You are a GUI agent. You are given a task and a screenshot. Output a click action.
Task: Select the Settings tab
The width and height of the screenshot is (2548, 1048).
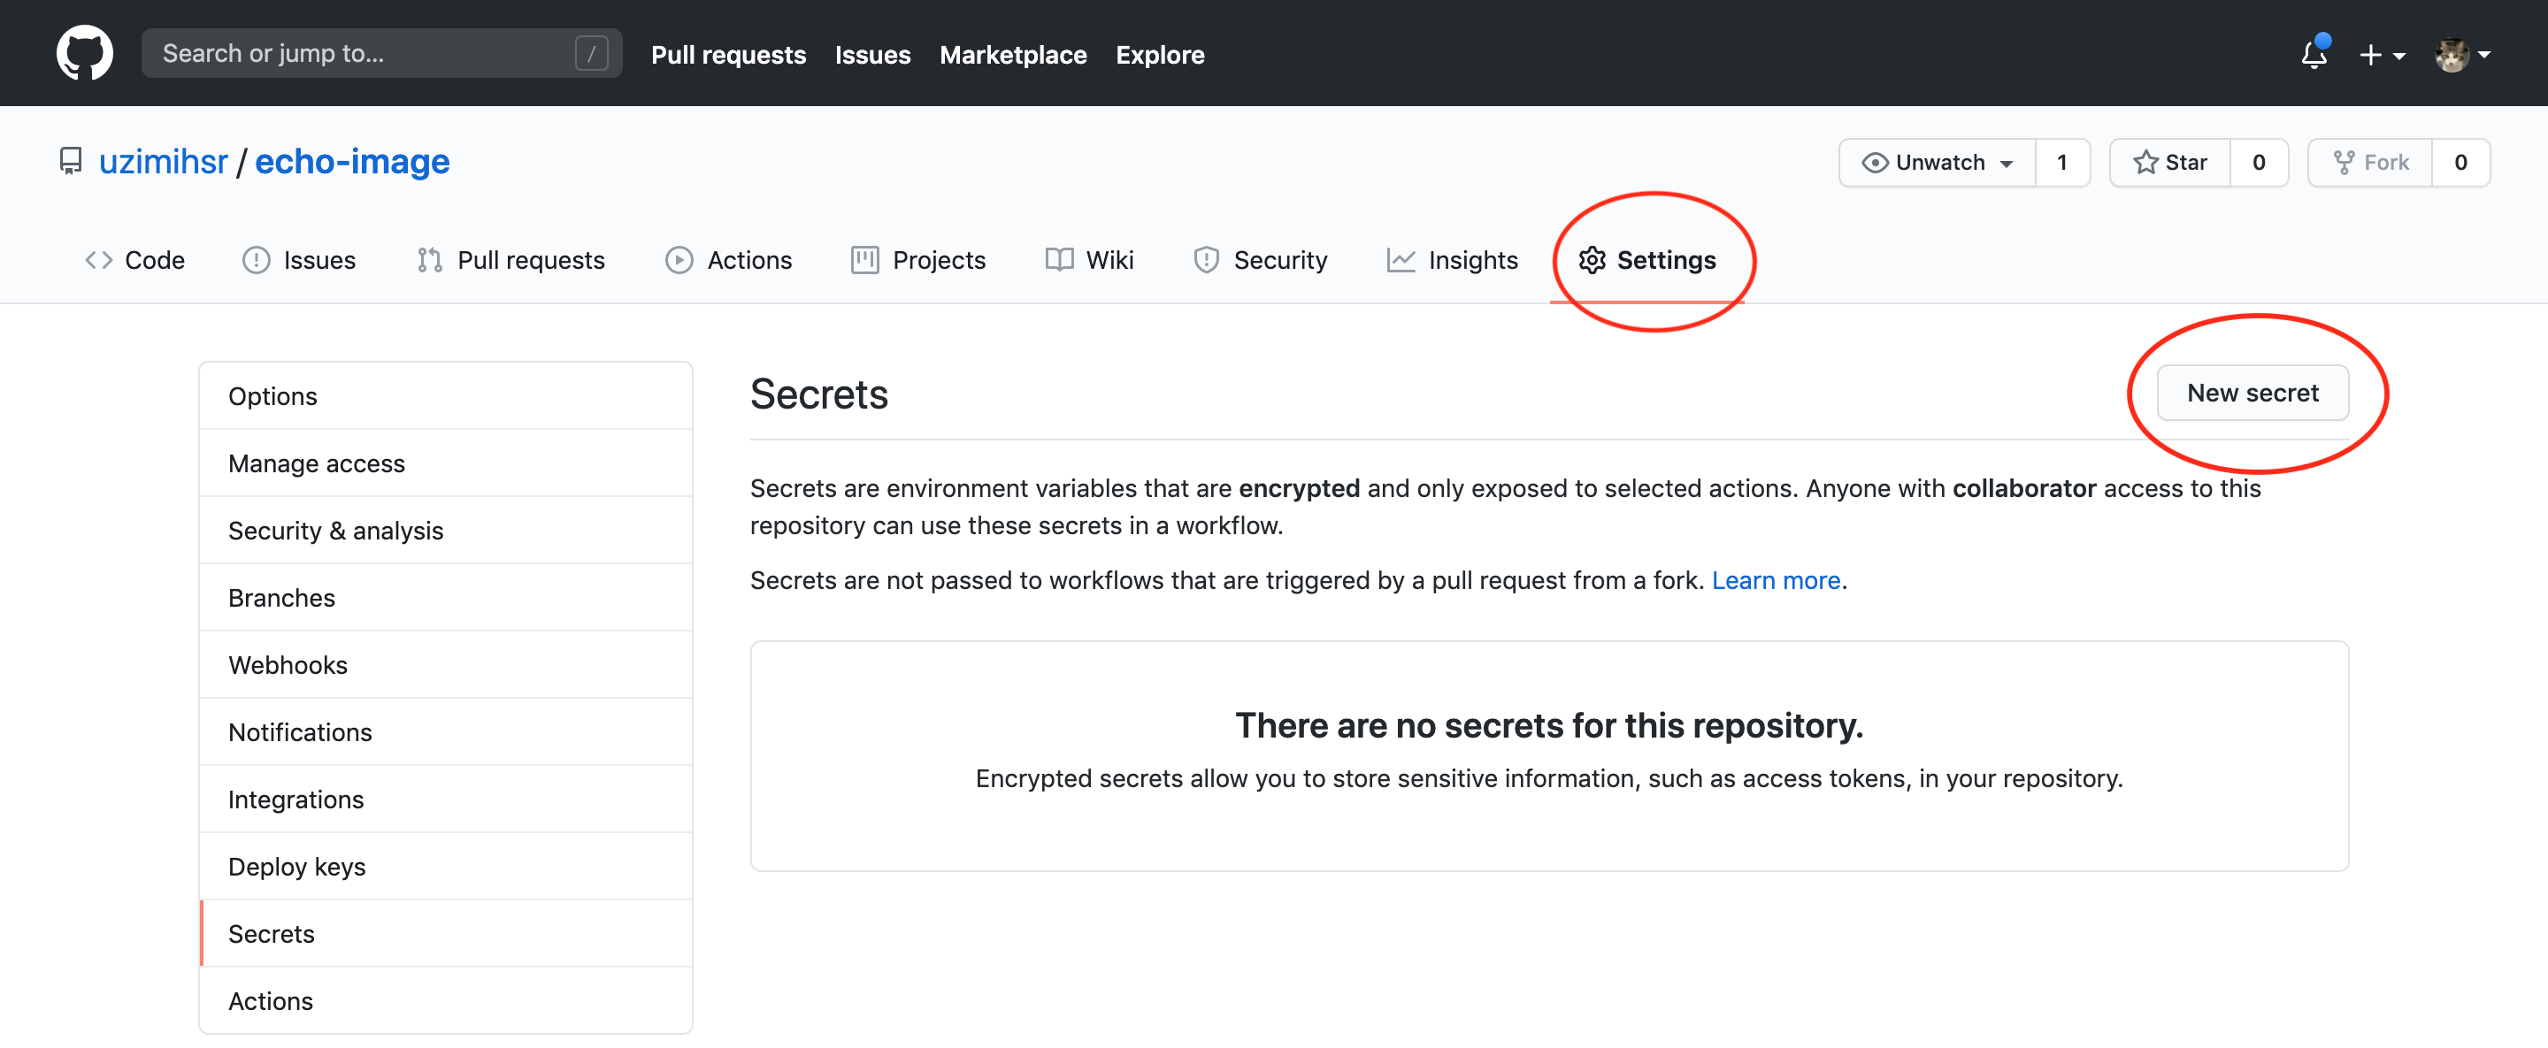(1646, 260)
